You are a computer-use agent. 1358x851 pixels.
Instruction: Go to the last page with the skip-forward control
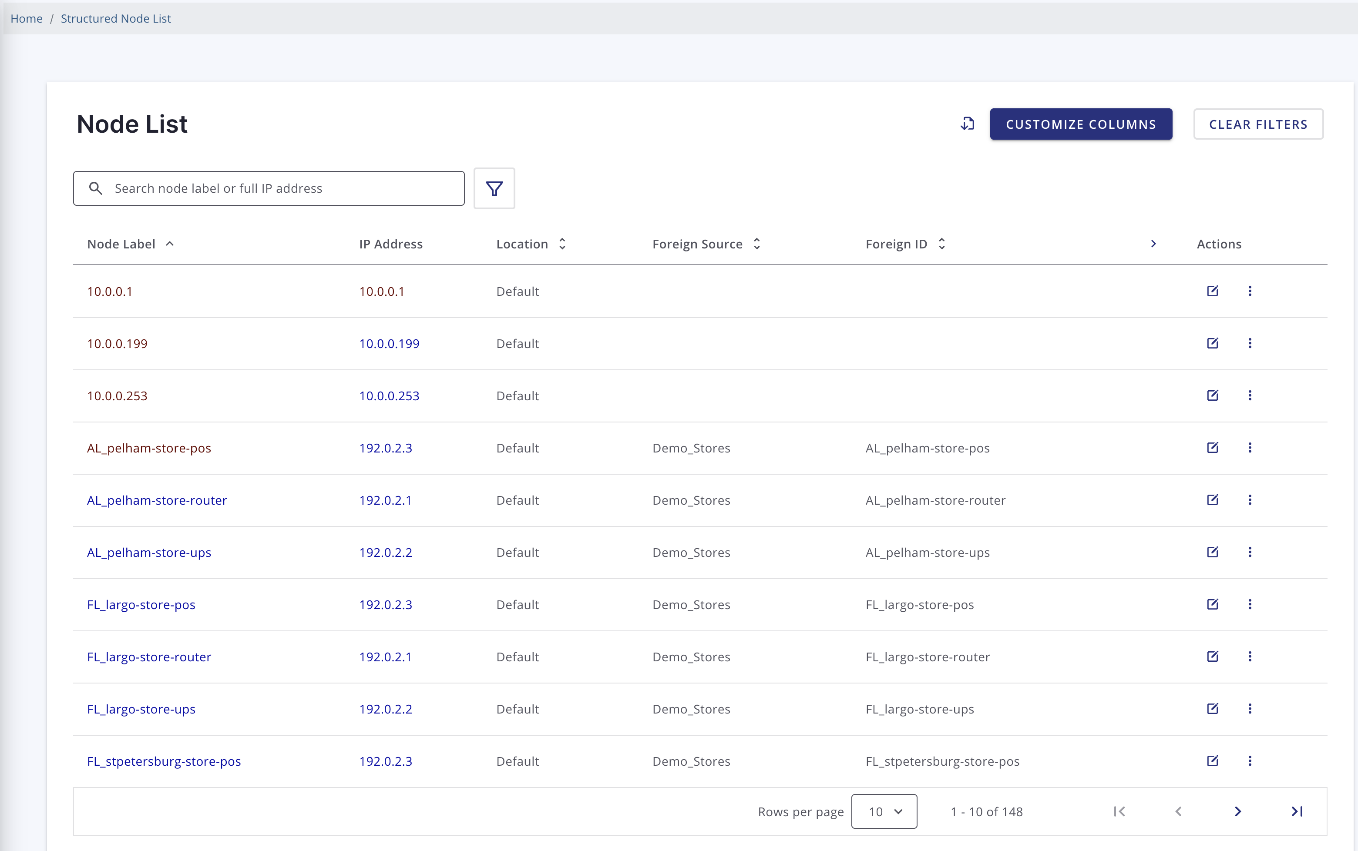pos(1298,811)
